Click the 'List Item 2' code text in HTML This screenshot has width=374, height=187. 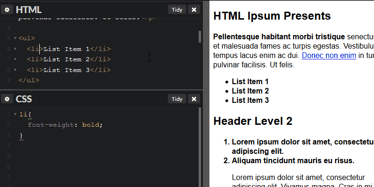click(66, 59)
